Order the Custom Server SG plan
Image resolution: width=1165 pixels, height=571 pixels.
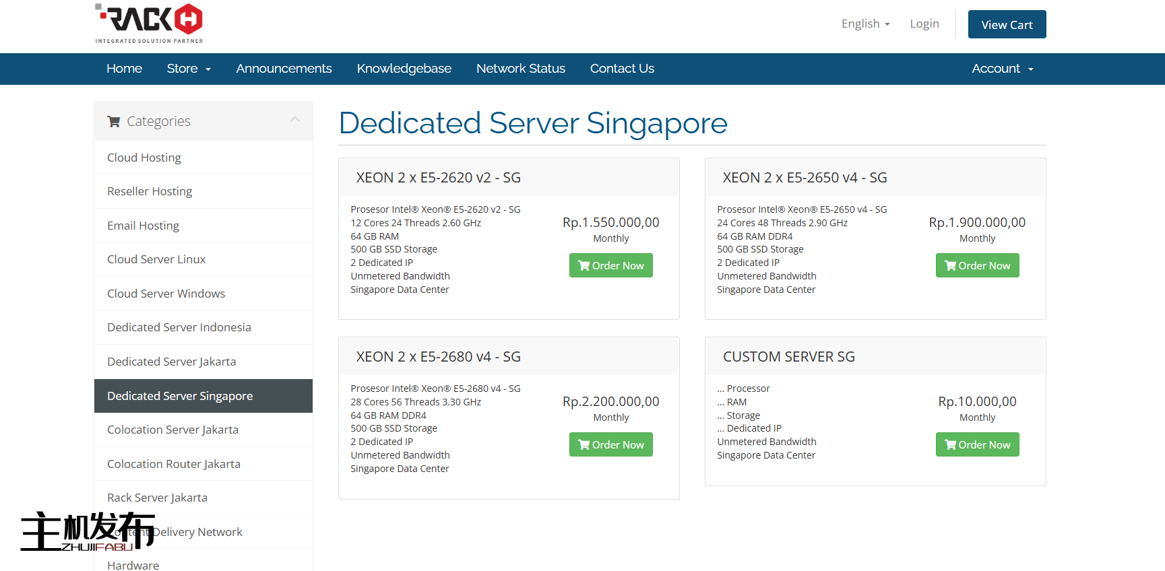point(976,444)
